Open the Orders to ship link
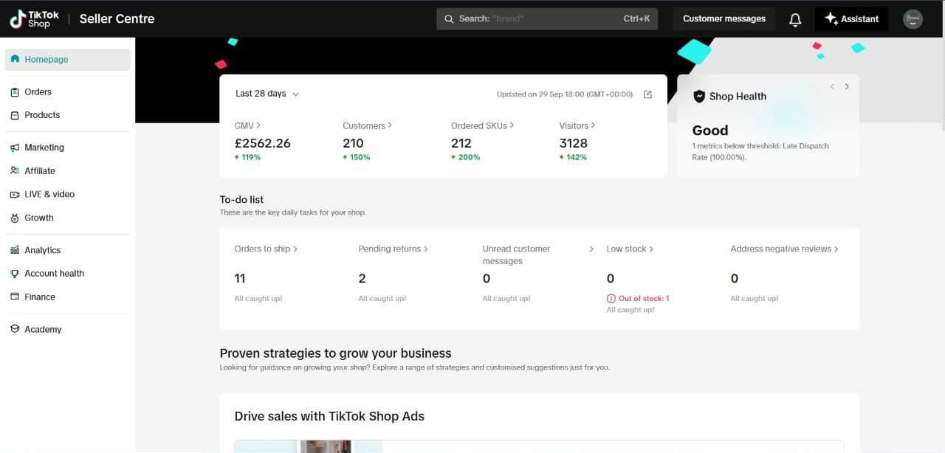 pyautogui.click(x=266, y=249)
